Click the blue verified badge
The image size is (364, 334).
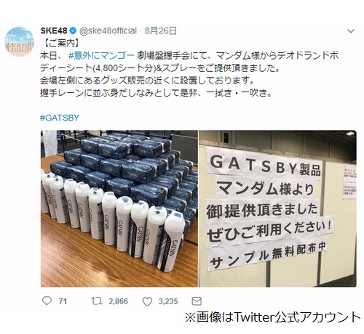tap(73, 30)
